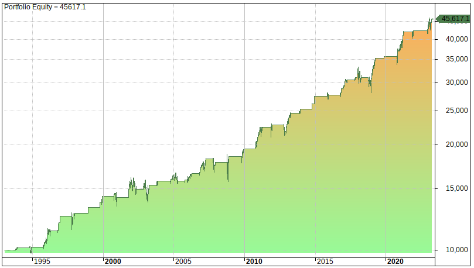Click where the 2010 and 20,000 gridlines cross

[245, 145]
